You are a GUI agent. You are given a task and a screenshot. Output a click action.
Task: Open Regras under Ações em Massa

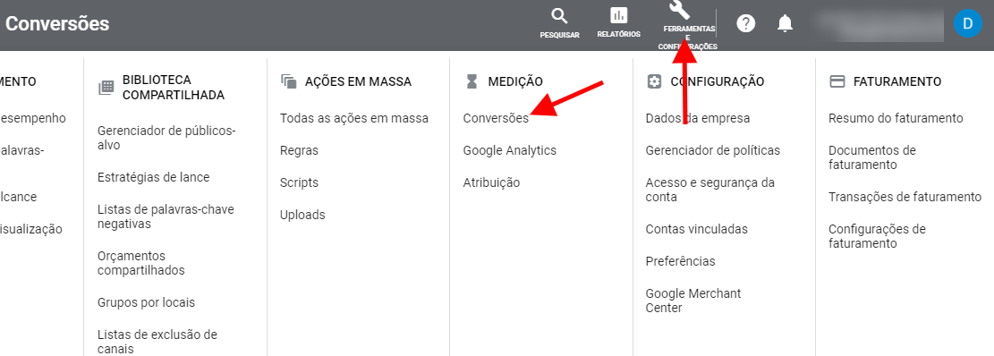tap(299, 151)
